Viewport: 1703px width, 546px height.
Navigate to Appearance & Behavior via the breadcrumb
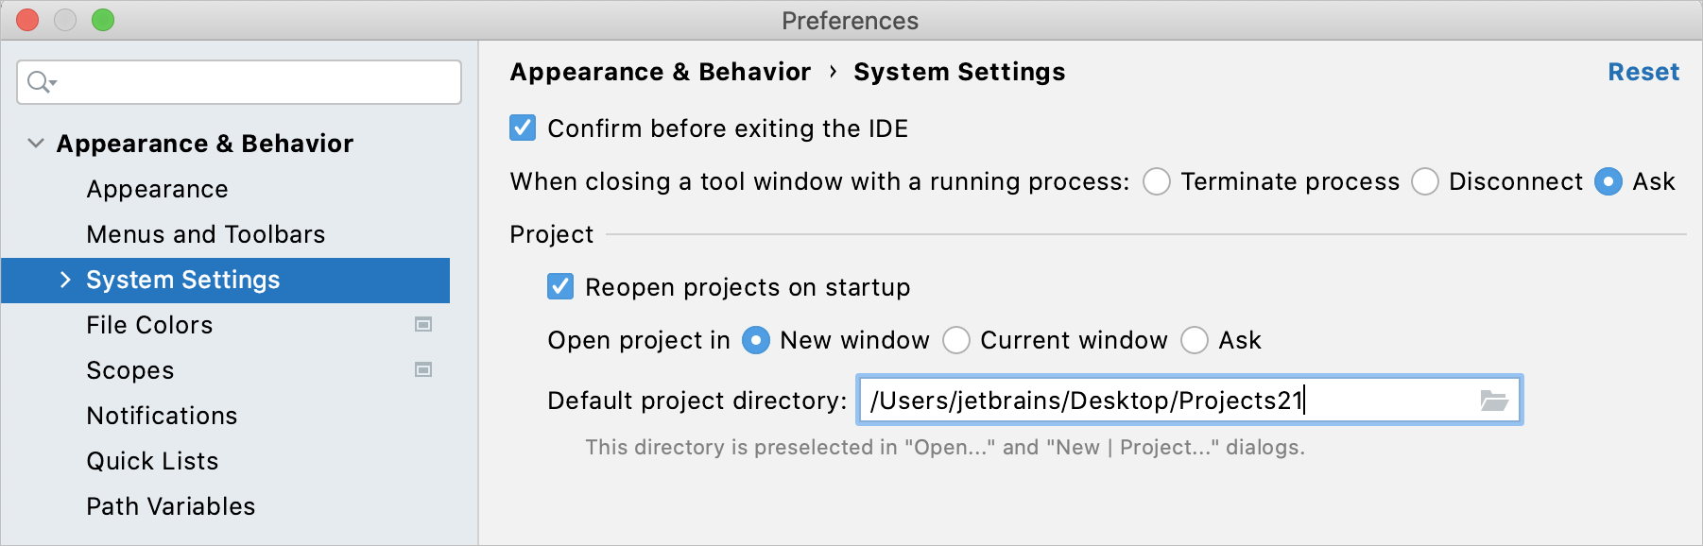pyautogui.click(x=660, y=71)
